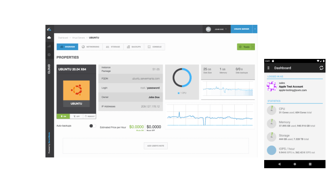Open the hamburger menu in mobile app
Viewport: 334px width, 193px height.
point(269,68)
